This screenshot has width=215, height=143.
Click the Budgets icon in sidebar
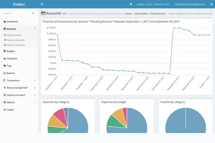4,51
